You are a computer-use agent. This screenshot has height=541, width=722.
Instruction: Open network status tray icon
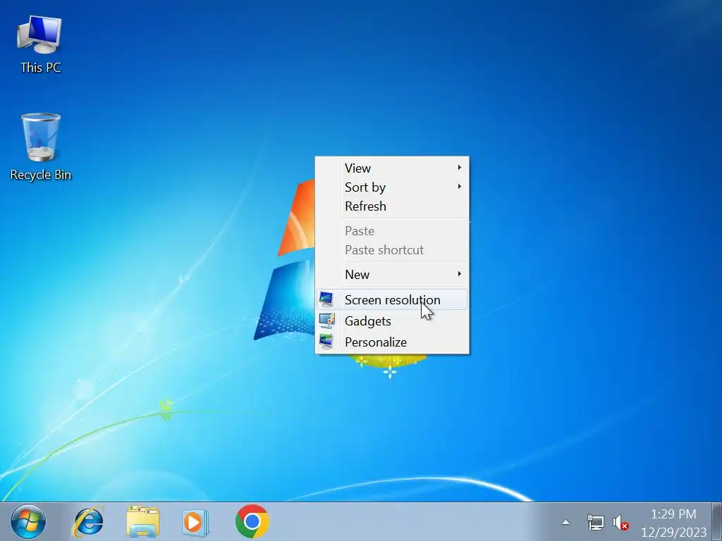[595, 522]
